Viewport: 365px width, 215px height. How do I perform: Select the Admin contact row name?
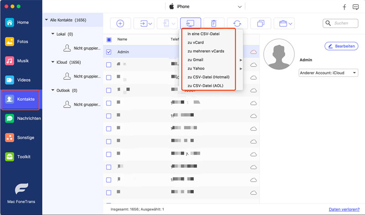(x=123, y=52)
